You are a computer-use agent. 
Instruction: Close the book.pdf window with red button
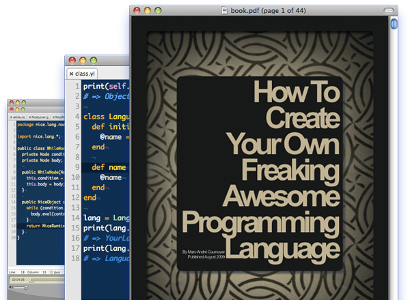tap(137, 11)
